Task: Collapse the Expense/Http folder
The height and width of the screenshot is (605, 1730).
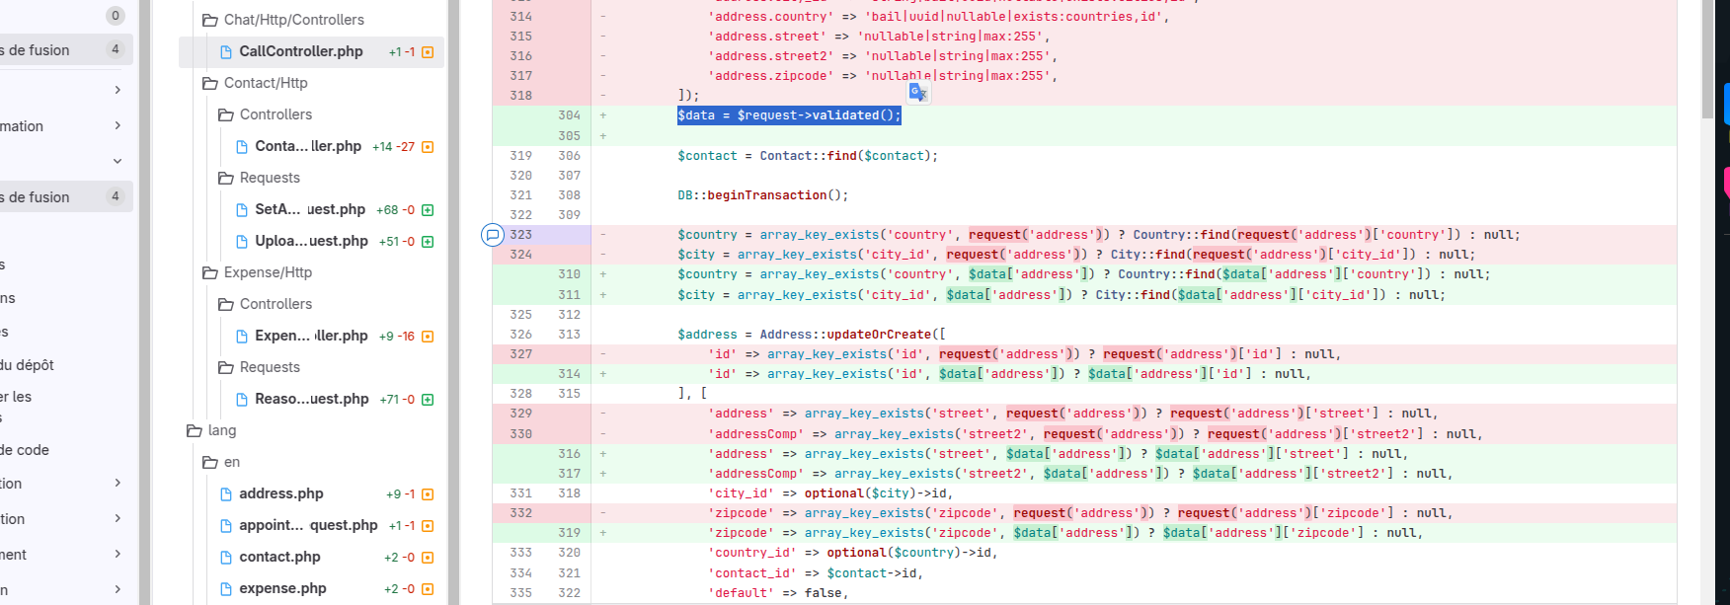Action: [257, 272]
